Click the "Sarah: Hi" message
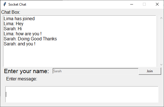This screenshot has height=107, width=164. coord(13,29)
